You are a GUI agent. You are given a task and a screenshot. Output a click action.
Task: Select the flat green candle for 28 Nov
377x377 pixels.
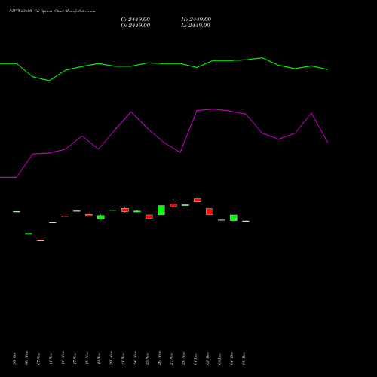[x=185, y=205]
